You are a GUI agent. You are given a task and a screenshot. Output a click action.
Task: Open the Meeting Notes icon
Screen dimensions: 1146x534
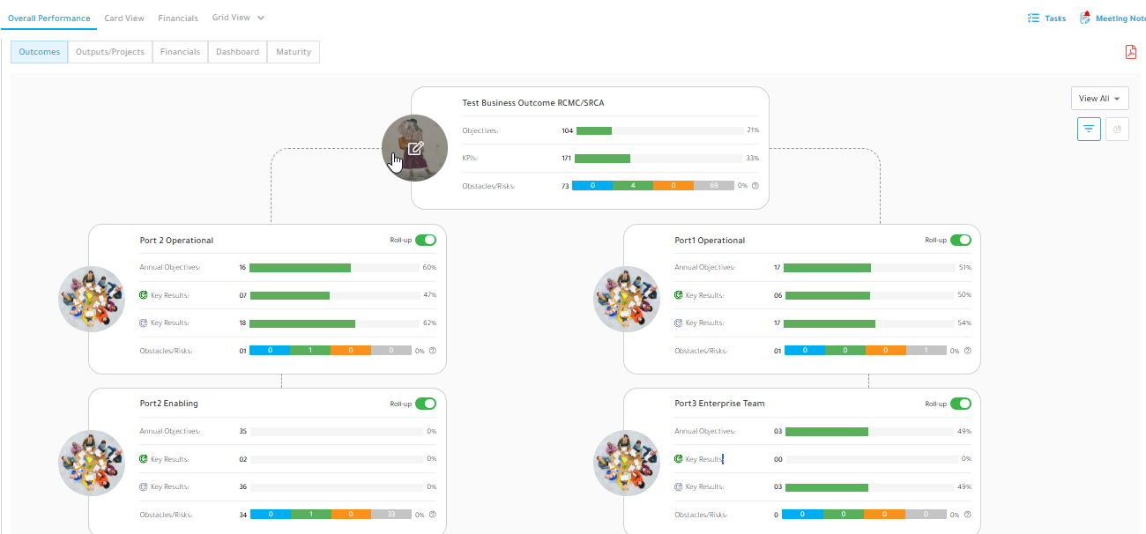click(1085, 18)
